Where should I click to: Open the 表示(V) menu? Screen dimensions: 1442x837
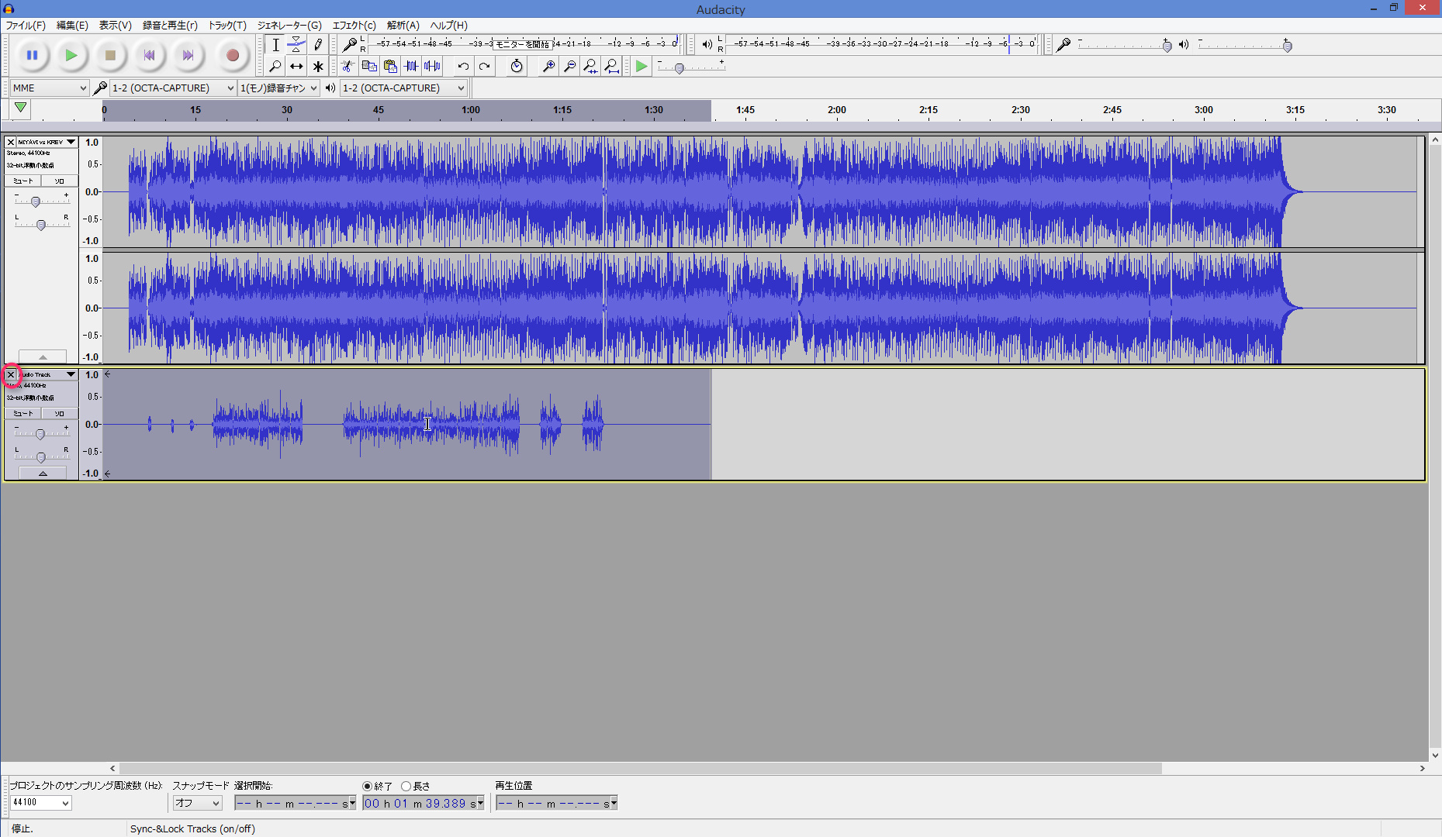pos(115,26)
